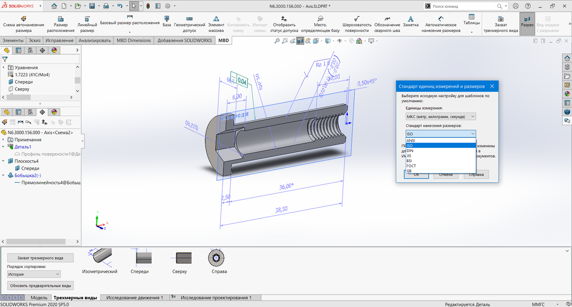Open the sort order История dropdown
This screenshot has width=572, height=307.
pos(34,274)
